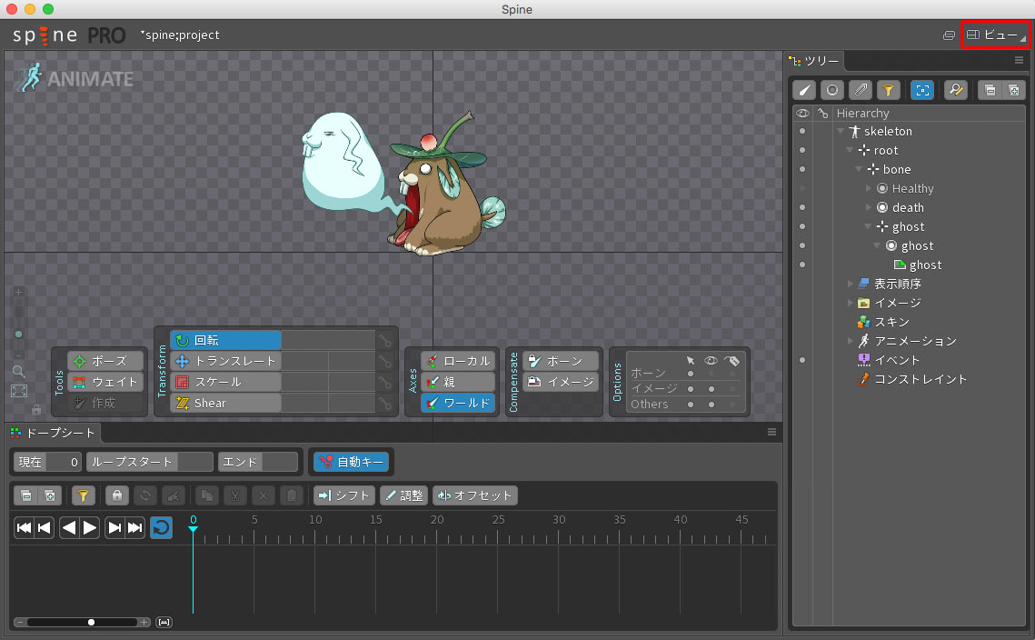Open find and replace in tree
The width and height of the screenshot is (1035, 640).
coord(956,90)
